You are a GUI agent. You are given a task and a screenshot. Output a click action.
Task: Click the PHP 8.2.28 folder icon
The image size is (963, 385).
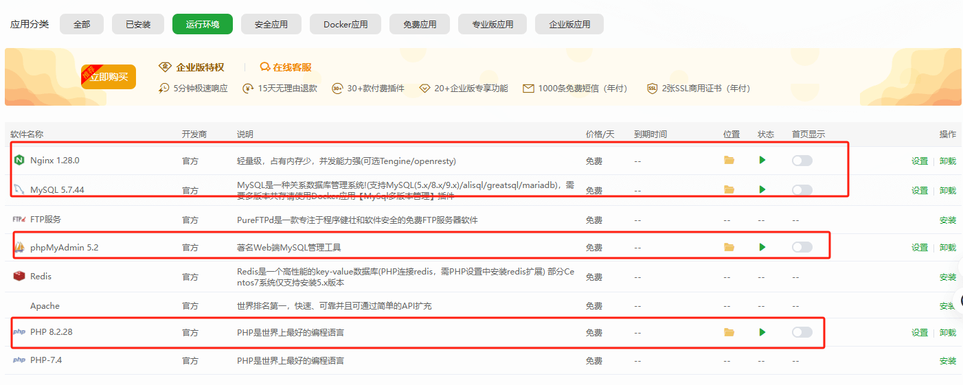tap(729, 332)
